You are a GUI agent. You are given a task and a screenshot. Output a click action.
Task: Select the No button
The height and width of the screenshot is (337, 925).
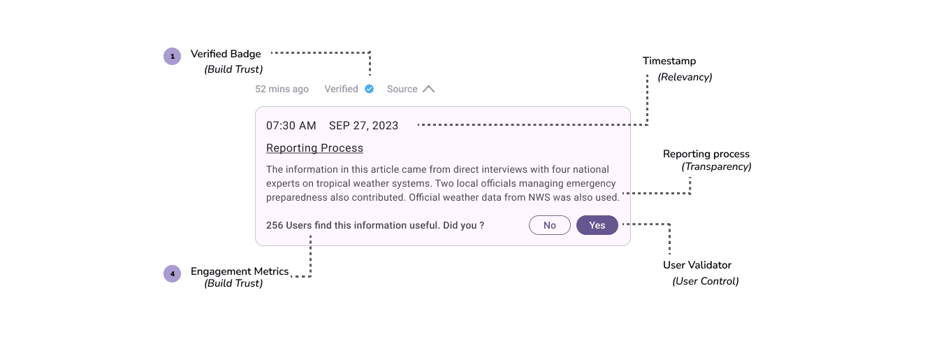pos(550,225)
